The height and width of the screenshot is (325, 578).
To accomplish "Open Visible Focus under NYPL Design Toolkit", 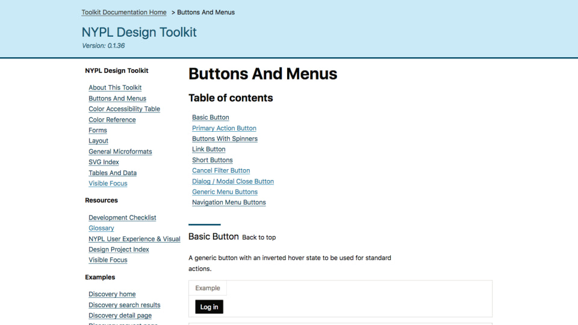I will (108, 184).
